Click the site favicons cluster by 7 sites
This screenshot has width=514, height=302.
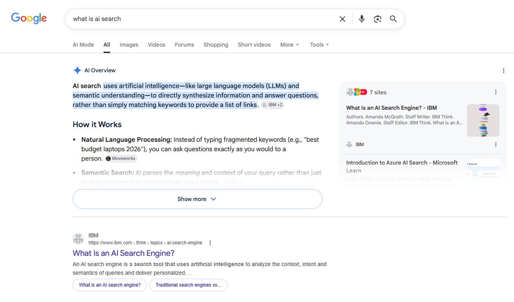pyautogui.click(x=356, y=92)
